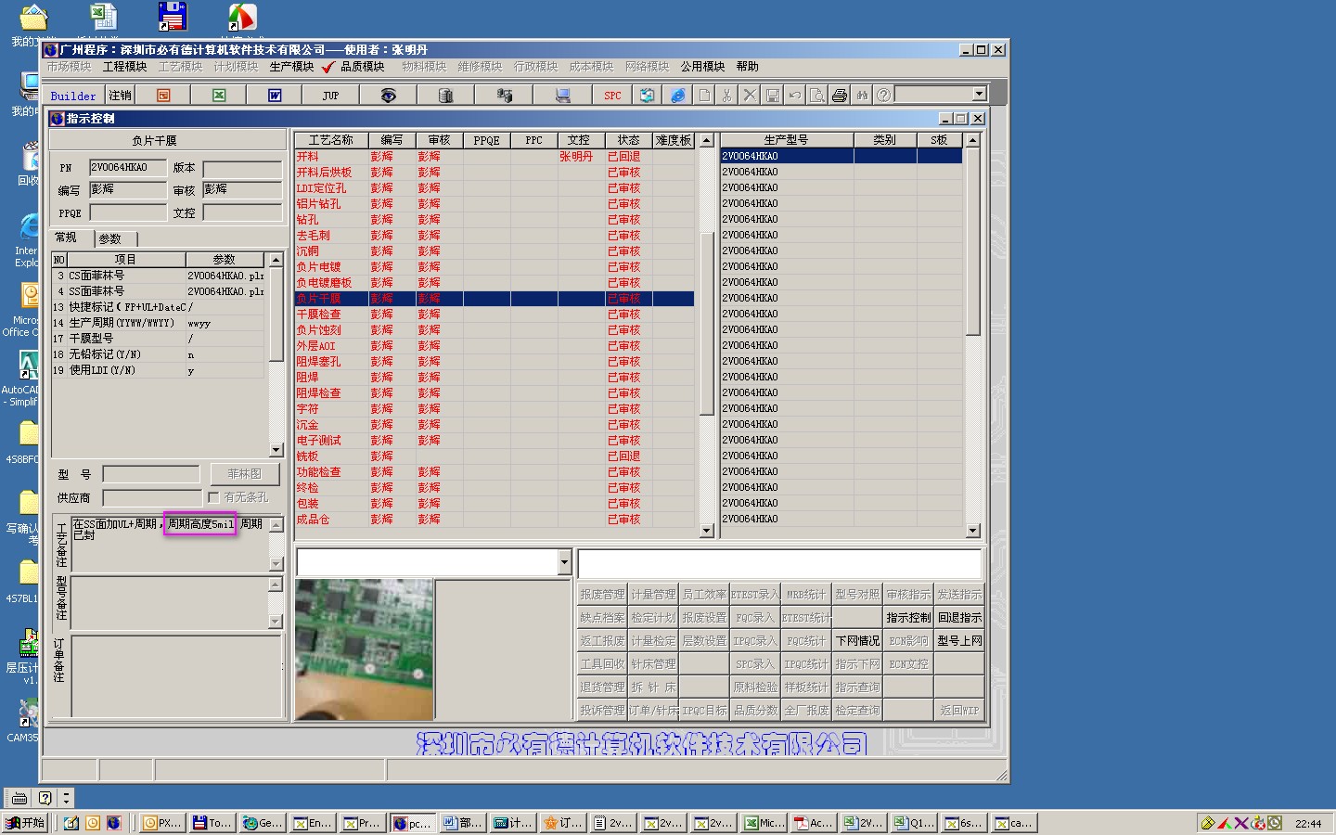Click the red SPC toolbar icon

(612, 96)
